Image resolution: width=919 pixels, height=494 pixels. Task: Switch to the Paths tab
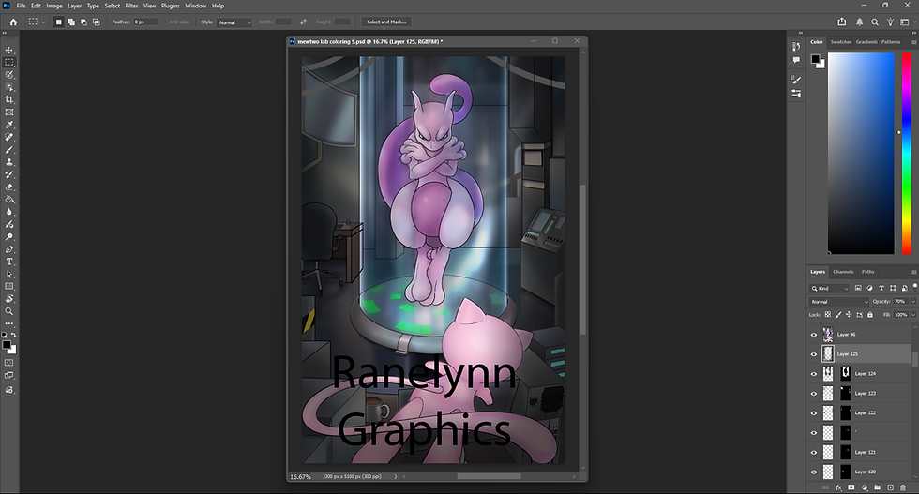click(x=868, y=272)
